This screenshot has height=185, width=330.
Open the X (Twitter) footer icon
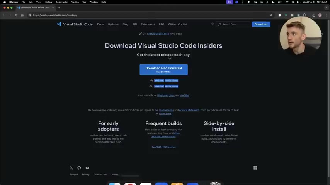[x=71, y=168]
